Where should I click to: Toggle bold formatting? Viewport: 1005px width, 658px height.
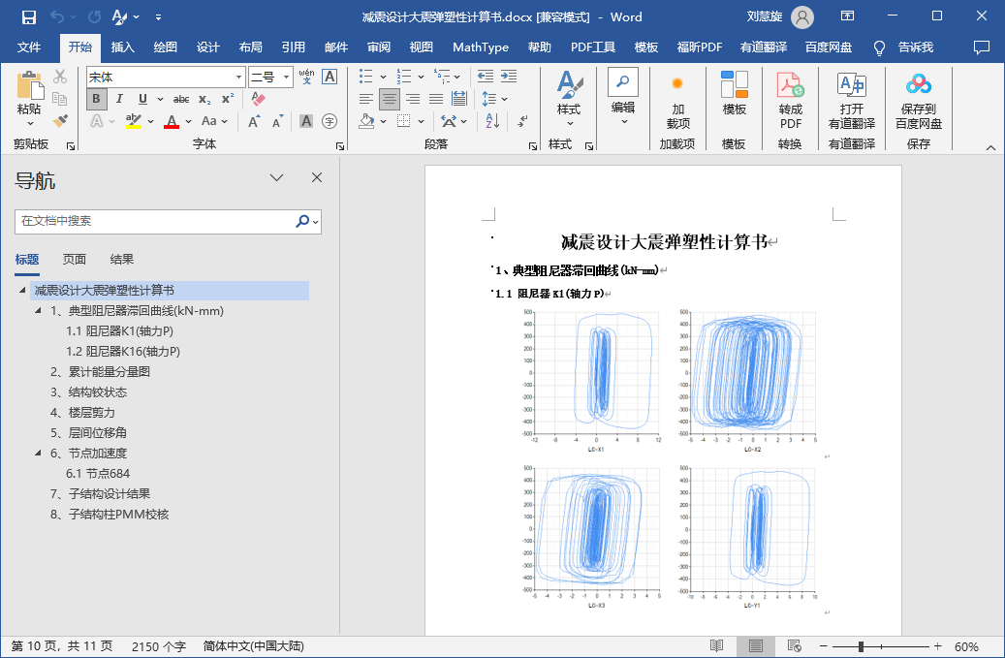pos(96,99)
